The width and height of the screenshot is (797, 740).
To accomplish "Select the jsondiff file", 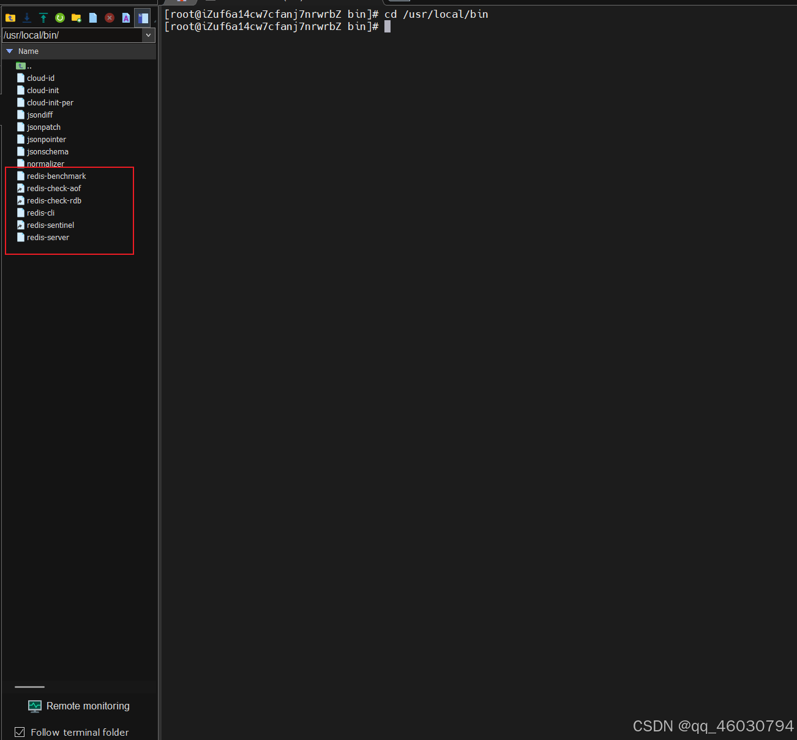I will coord(40,115).
